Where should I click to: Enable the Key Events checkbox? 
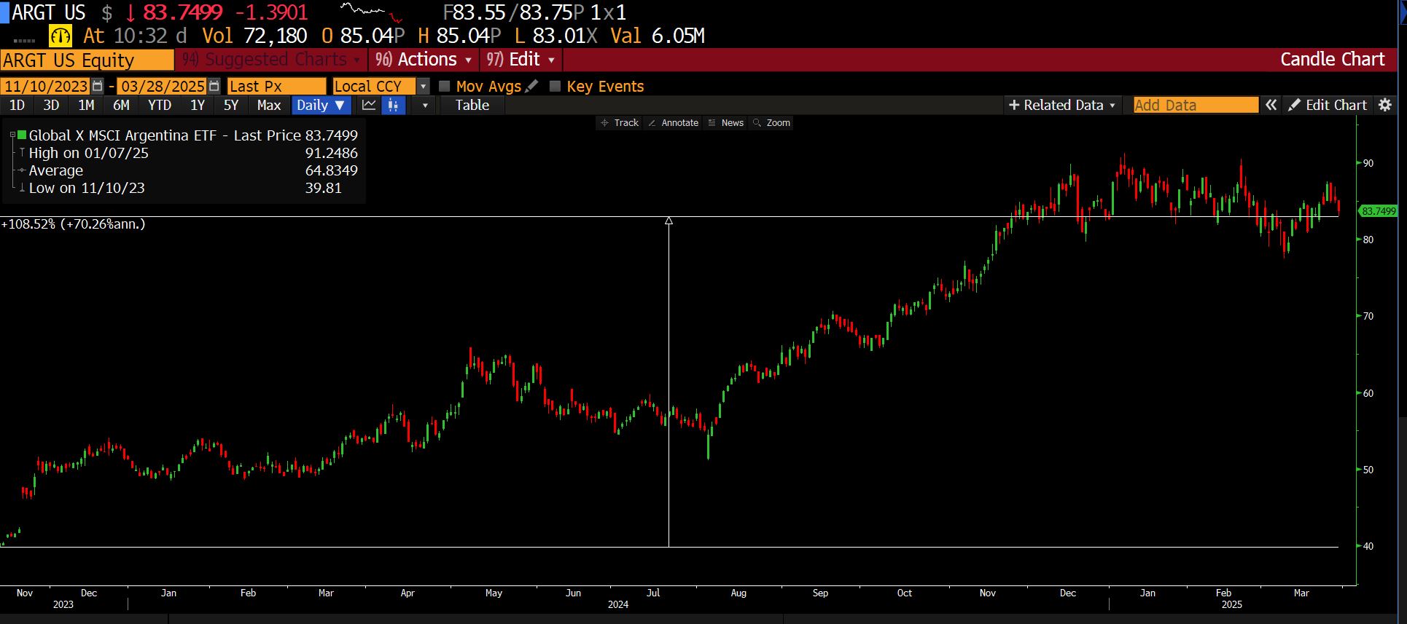(555, 86)
